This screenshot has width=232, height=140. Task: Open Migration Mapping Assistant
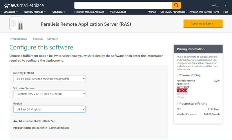click(x=89, y=12)
